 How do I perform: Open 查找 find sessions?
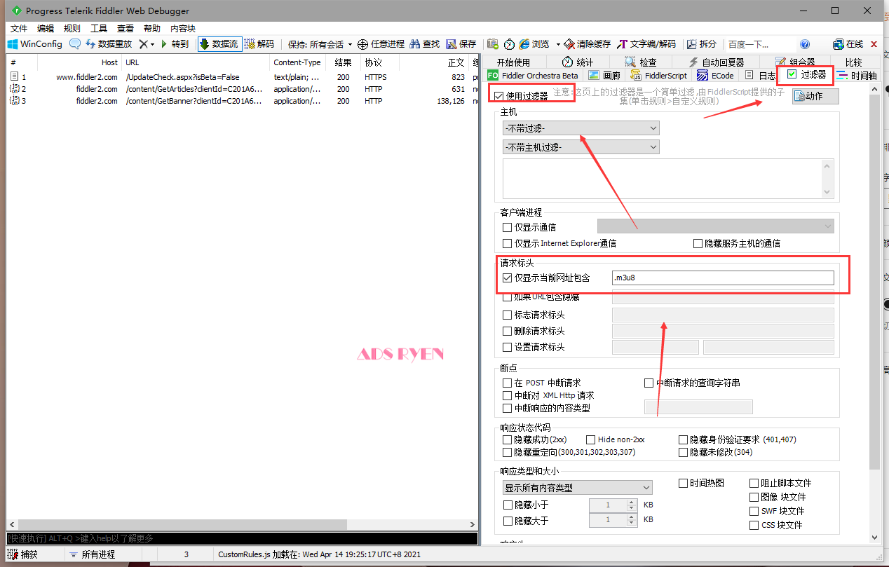pyautogui.click(x=425, y=43)
